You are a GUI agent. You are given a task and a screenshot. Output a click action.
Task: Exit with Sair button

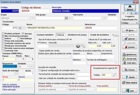point(130,91)
